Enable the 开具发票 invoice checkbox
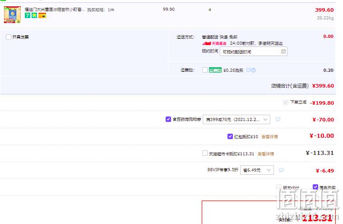The width and height of the screenshot is (343, 224). click(9, 37)
